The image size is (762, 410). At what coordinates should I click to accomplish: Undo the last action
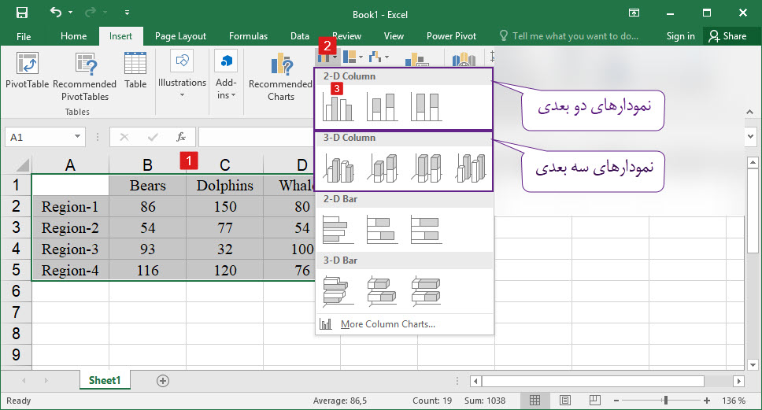55,12
